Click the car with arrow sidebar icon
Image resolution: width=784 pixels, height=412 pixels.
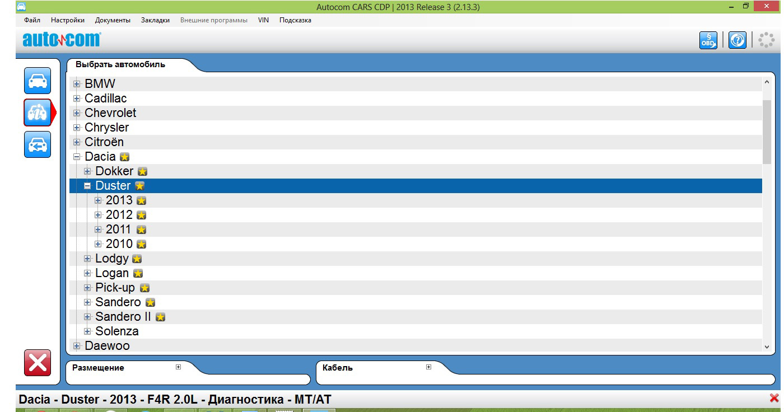click(x=38, y=144)
